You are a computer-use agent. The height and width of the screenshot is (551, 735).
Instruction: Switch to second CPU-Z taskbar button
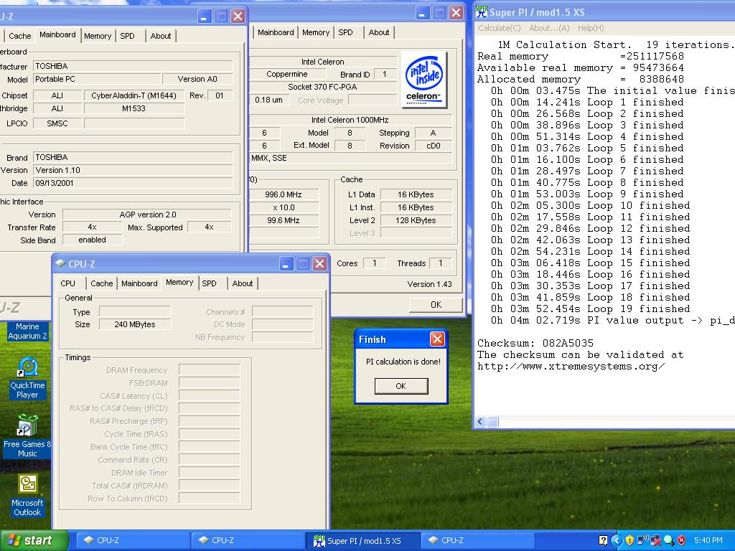pos(248,540)
